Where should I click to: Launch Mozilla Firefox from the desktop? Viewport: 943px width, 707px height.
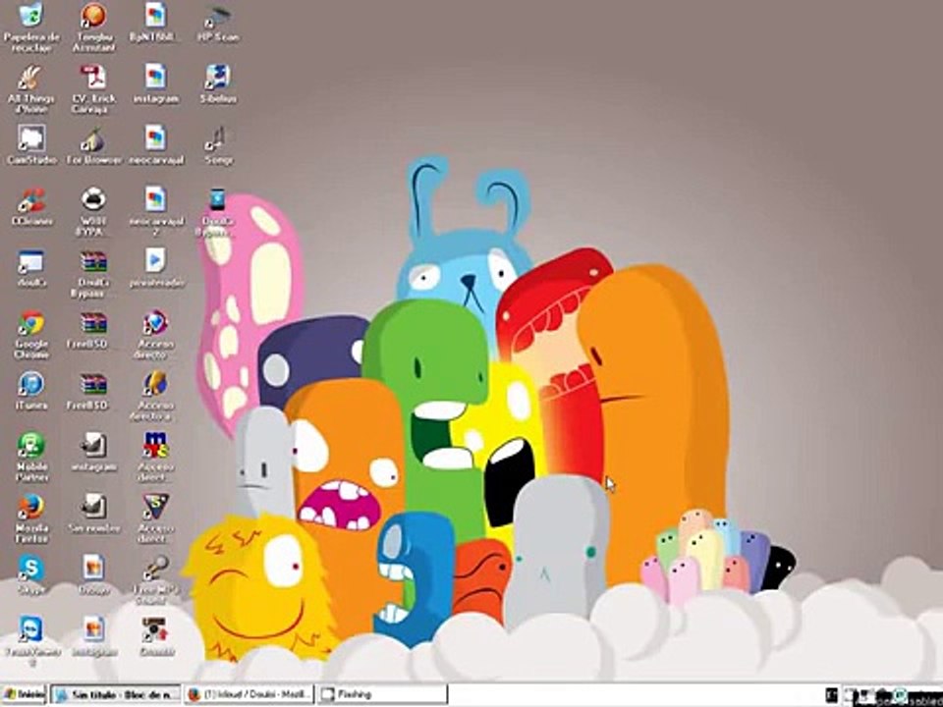pos(31,518)
